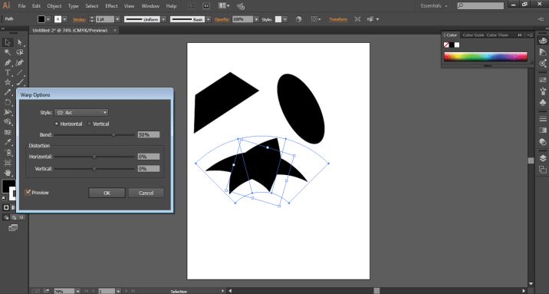
Task: Open the Stroke panel icon in dock
Action: (543, 119)
